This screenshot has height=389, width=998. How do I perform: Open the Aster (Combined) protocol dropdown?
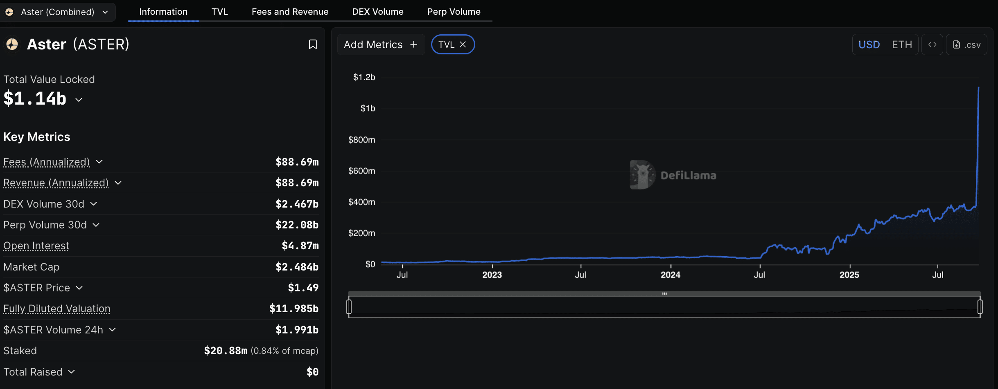point(58,12)
